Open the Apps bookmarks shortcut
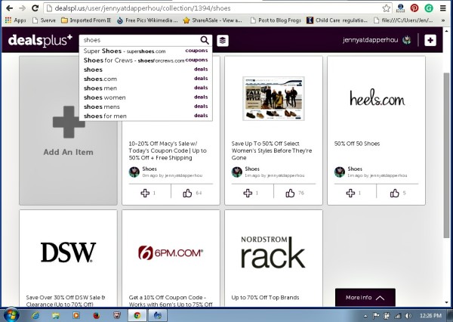Image resolution: width=453 pixels, height=322 pixels. point(16,20)
